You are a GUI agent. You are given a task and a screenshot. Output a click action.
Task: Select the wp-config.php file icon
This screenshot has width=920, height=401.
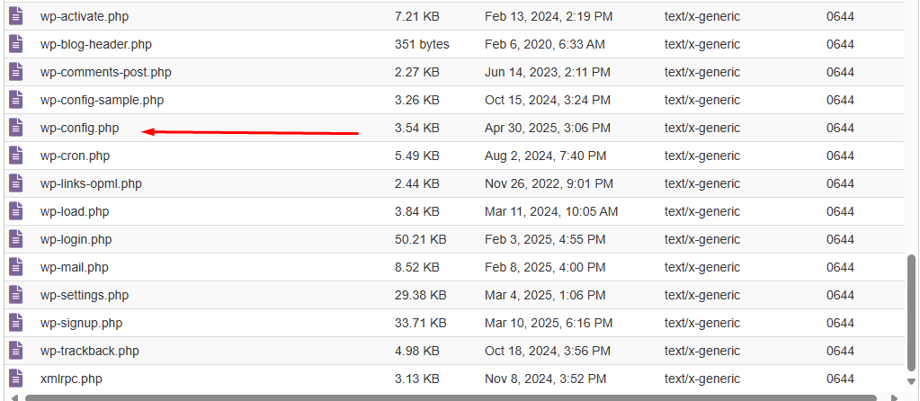[x=16, y=128]
